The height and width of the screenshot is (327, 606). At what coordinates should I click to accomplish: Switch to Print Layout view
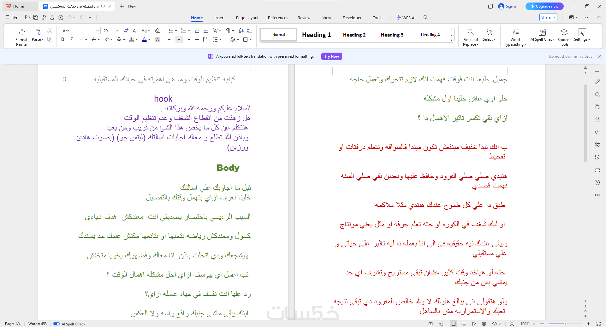454,324
